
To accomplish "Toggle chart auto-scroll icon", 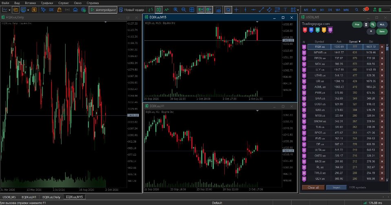I will coord(201,10).
